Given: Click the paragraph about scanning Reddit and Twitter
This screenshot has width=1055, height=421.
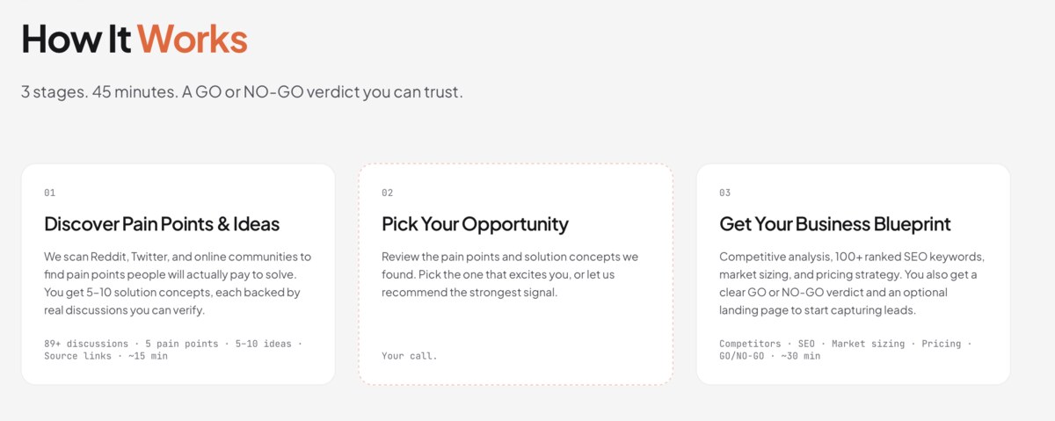Looking at the screenshot, I should coord(177,283).
